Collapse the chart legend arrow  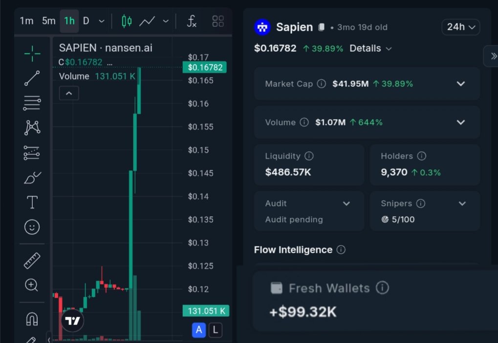point(69,93)
